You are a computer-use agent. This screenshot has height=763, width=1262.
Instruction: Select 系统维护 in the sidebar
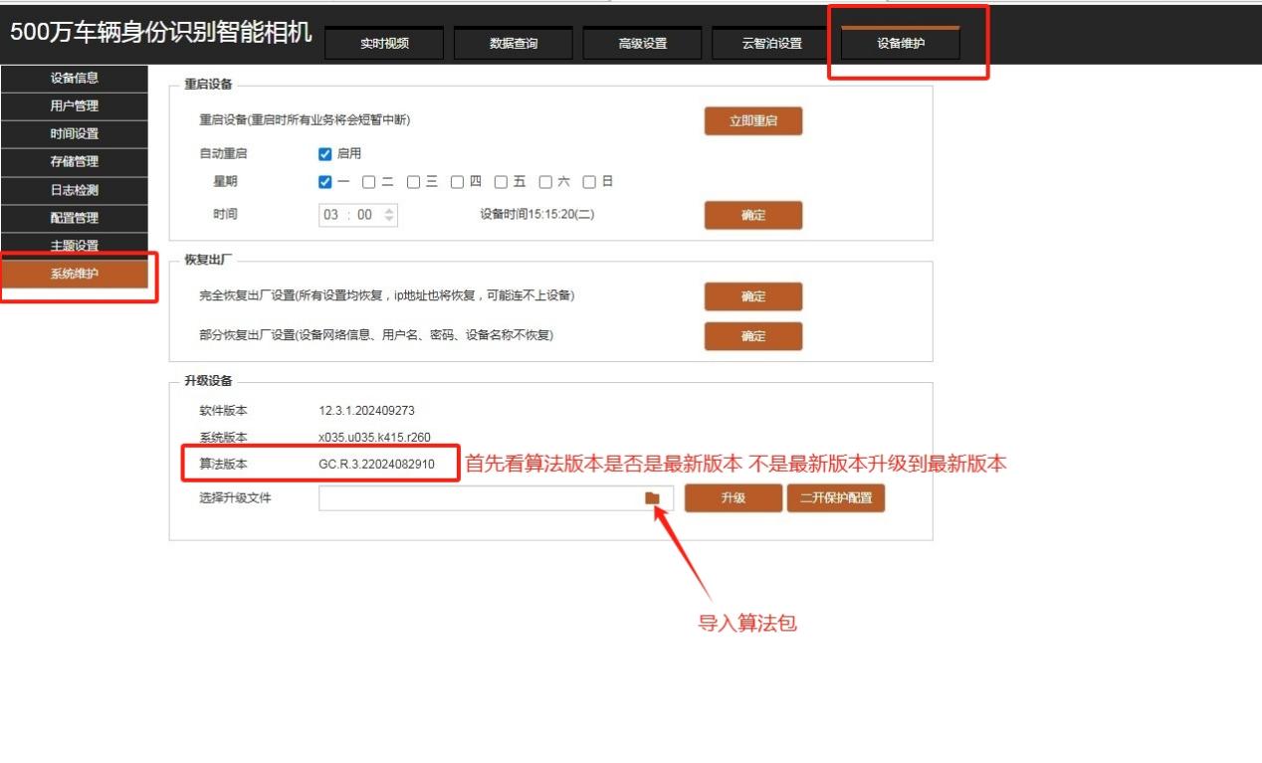75,275
